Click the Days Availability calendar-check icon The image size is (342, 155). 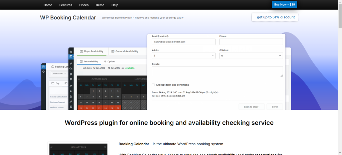tap(81, 51)
